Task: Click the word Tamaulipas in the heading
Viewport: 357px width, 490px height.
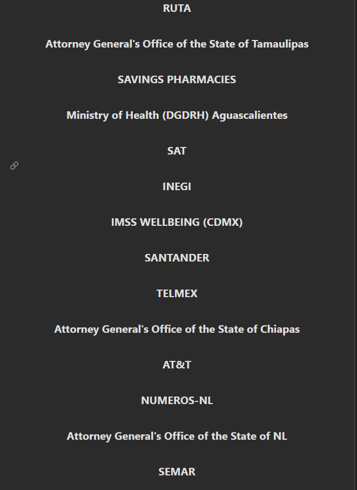Action: click(x=280, y=44)
